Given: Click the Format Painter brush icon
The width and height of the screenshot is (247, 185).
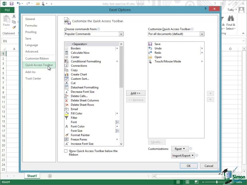Looking at the screenshot, I should point(67,135).
